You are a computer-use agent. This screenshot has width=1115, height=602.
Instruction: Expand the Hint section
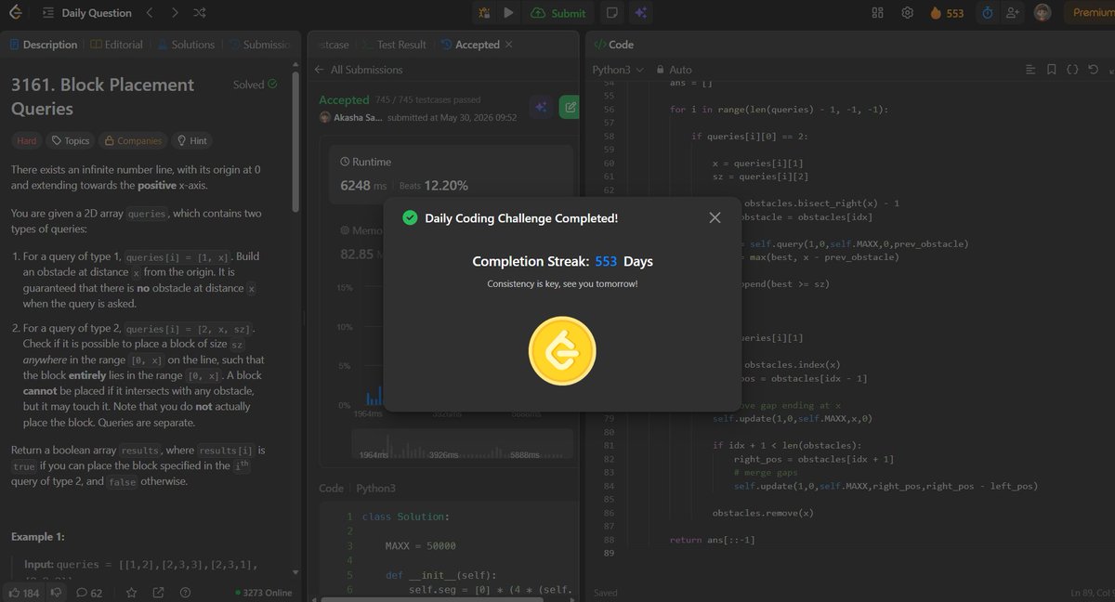pos(190,141)
